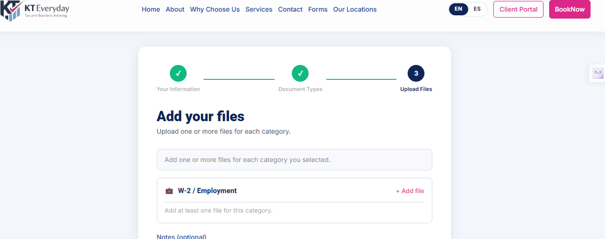Click the BookNow button
This screenshot has width=605, height=239.
(570, 9)
